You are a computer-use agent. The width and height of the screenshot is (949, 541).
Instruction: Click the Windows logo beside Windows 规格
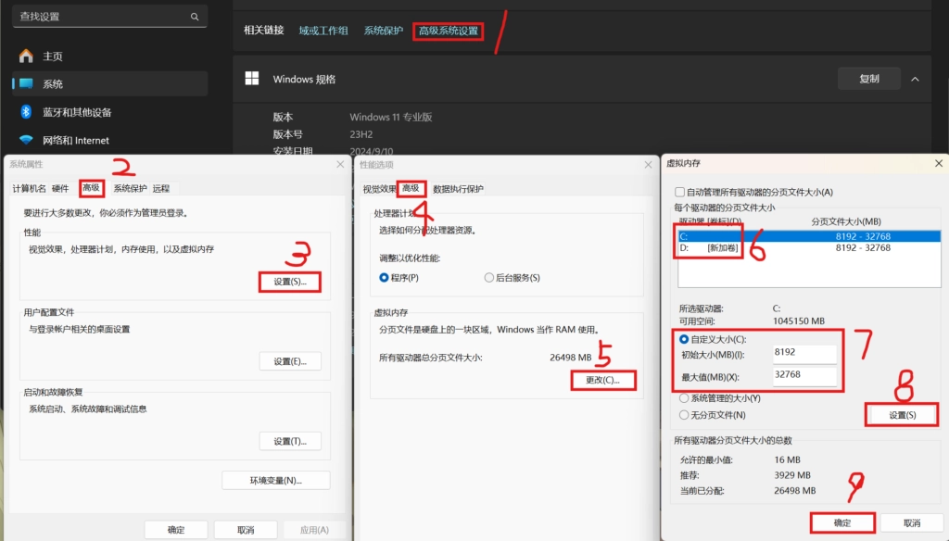(x=252, y=79)
